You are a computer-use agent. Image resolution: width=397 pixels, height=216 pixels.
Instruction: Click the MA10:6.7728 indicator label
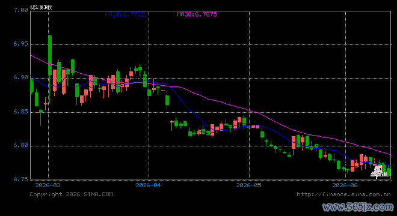tap(125, 14)
